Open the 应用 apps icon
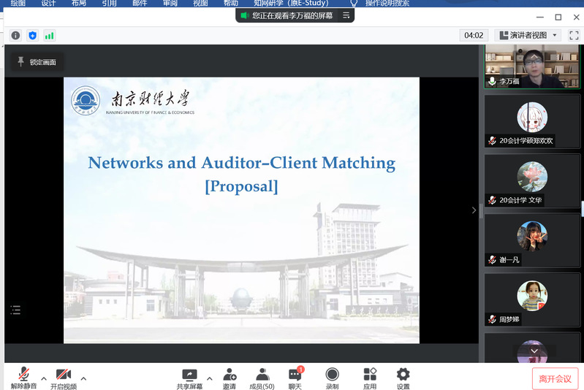This screenshot has width=584, height=390. [370, 375]
